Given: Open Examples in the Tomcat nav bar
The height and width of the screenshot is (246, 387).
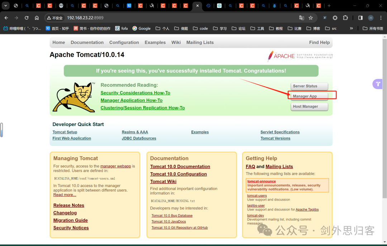Looking at the screenshot, I should (x=155, y=43).
